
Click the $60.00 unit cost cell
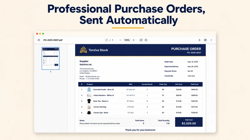tap(178, 95)
